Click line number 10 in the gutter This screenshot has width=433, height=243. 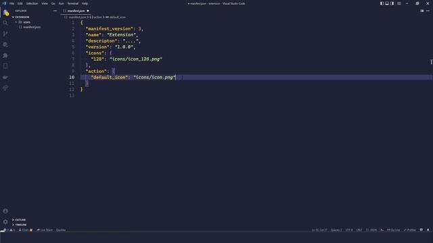[x=72, y=78]
